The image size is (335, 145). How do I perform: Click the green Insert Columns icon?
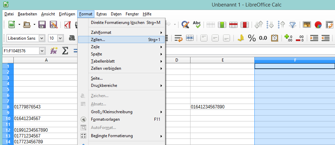click(x=222, y=25)
